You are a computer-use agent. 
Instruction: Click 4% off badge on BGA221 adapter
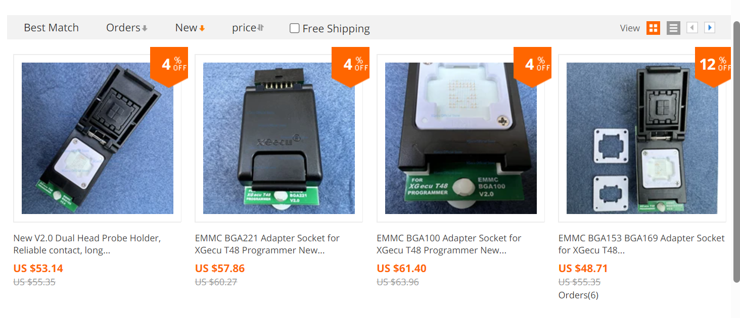[349, 65]
